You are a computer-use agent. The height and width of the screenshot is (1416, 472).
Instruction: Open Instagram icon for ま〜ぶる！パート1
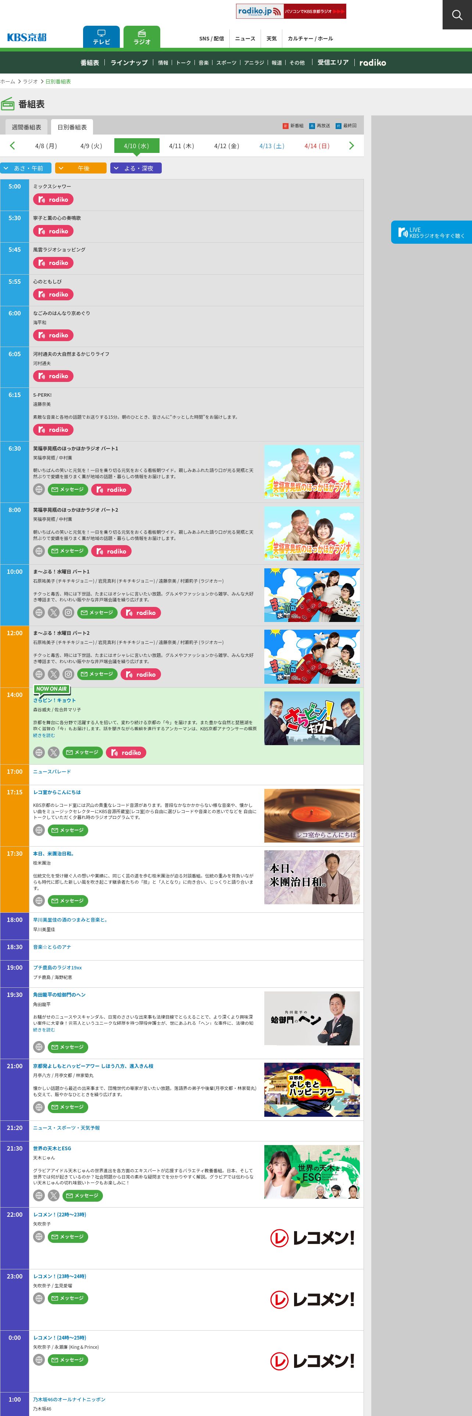pos(68,612)
